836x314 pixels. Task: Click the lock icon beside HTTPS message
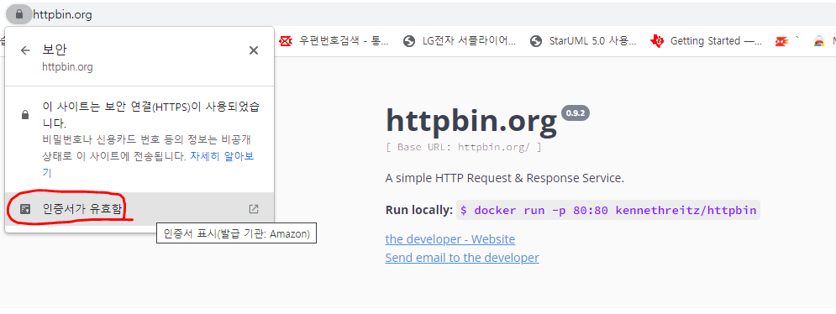click(24, 115)
